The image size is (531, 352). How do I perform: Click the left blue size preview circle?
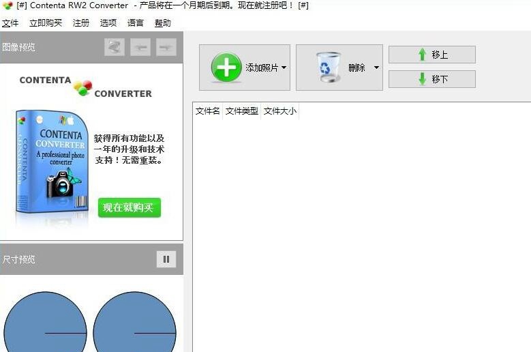[45, 322]
